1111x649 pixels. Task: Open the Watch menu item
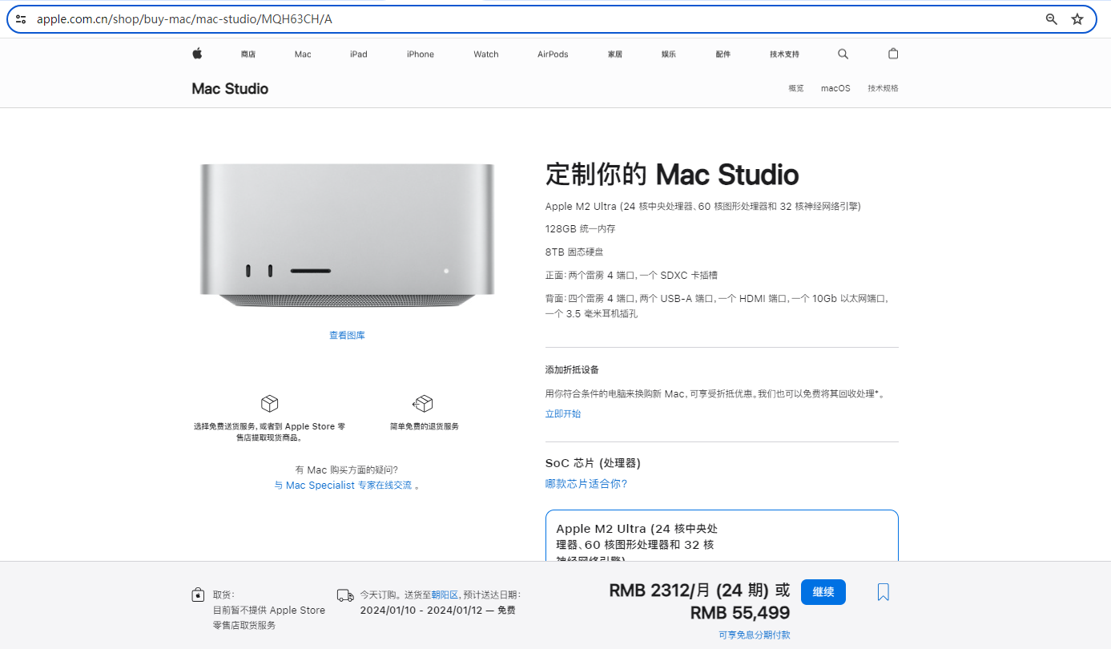click(x=486, y=54)
